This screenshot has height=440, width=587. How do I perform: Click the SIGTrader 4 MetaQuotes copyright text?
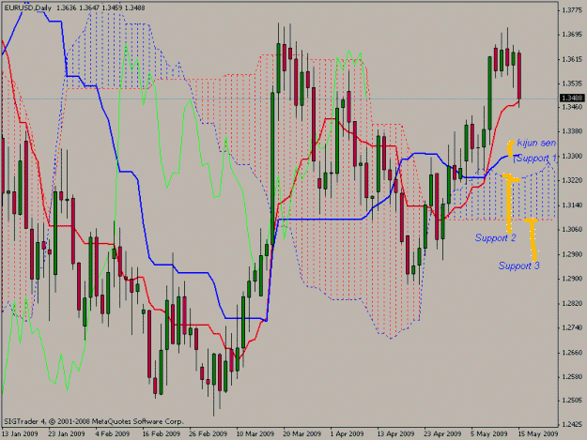click(x=94, y=421)
